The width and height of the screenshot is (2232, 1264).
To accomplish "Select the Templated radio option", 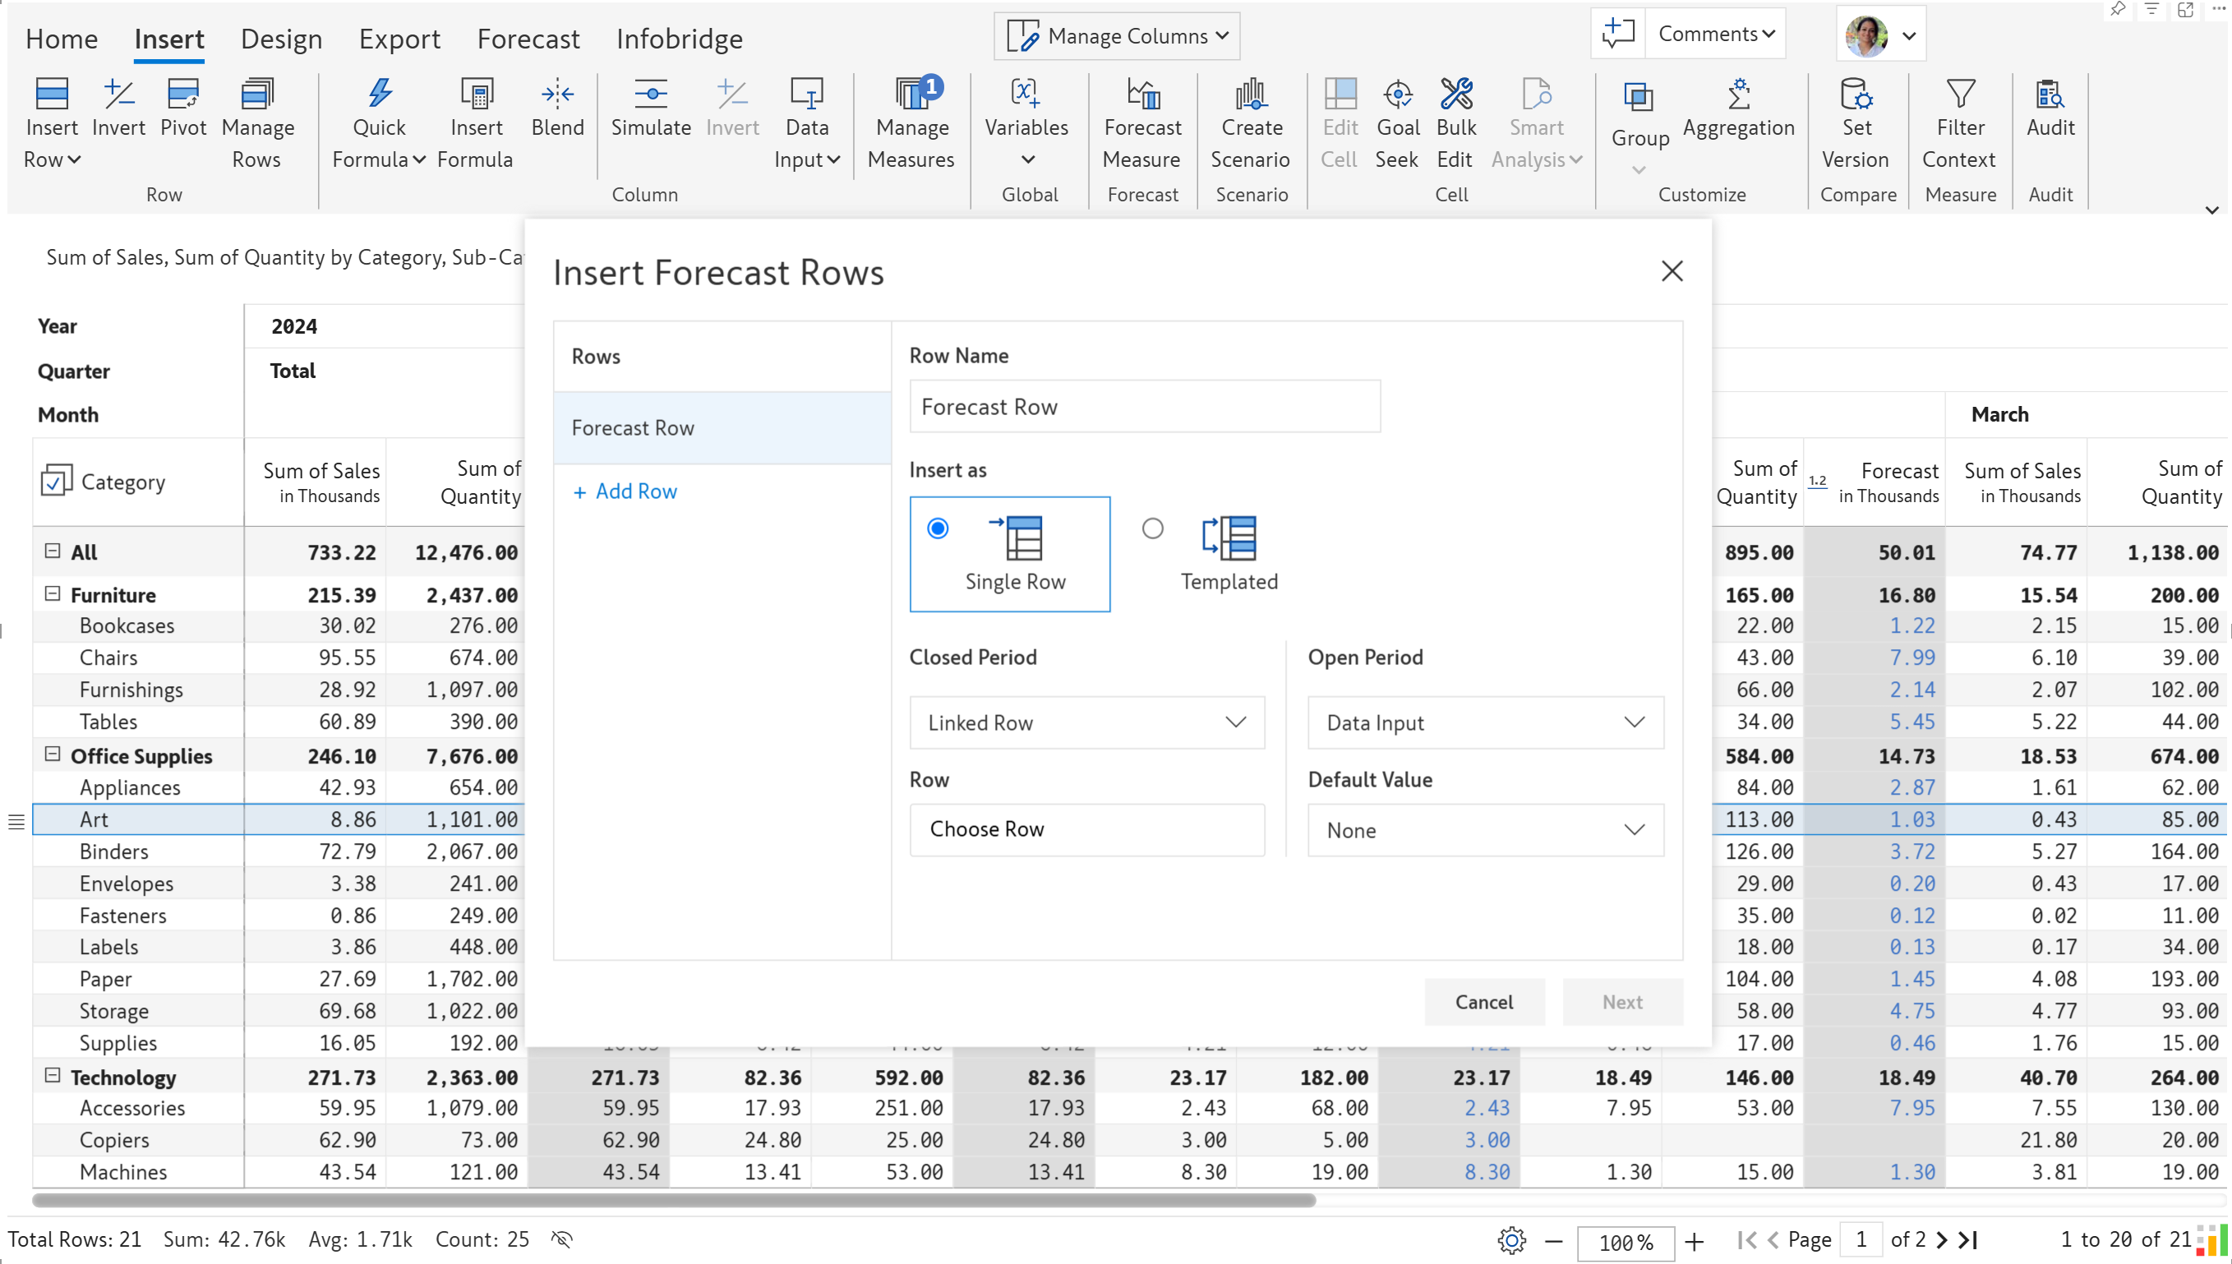I will 1151,528.
